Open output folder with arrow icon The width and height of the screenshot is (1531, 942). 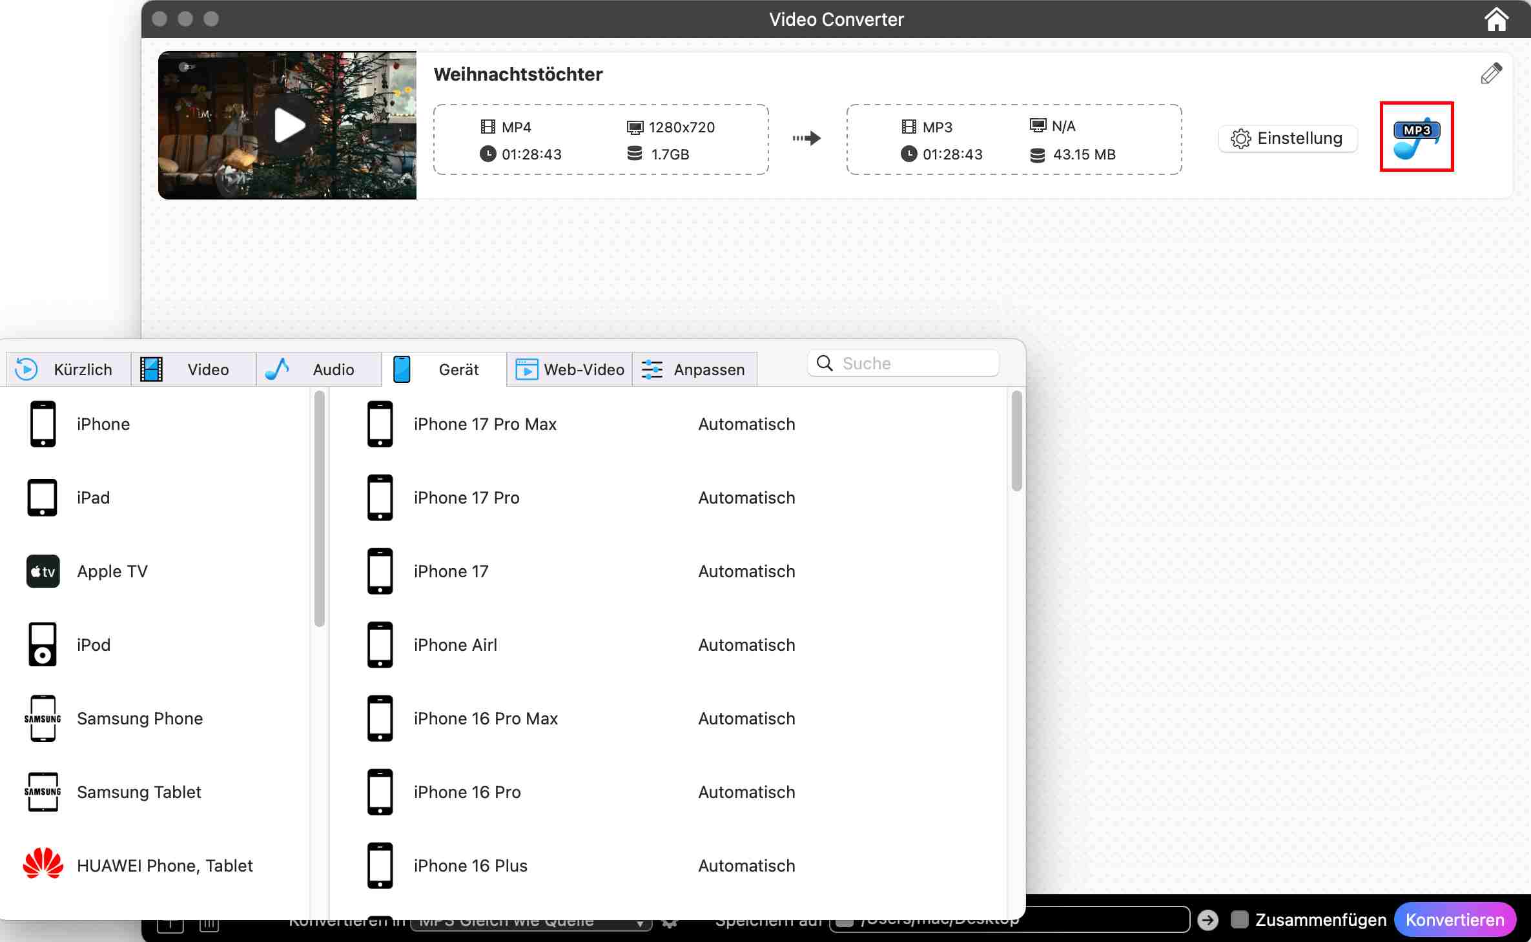click(x=1207, y=920)
